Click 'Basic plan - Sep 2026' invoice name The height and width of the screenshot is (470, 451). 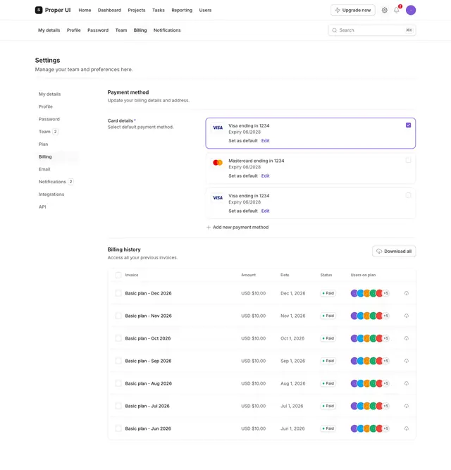[x=148, y=361]
